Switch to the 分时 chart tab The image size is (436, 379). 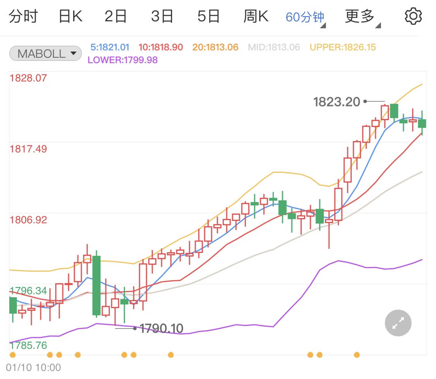[x=24, y=16]
